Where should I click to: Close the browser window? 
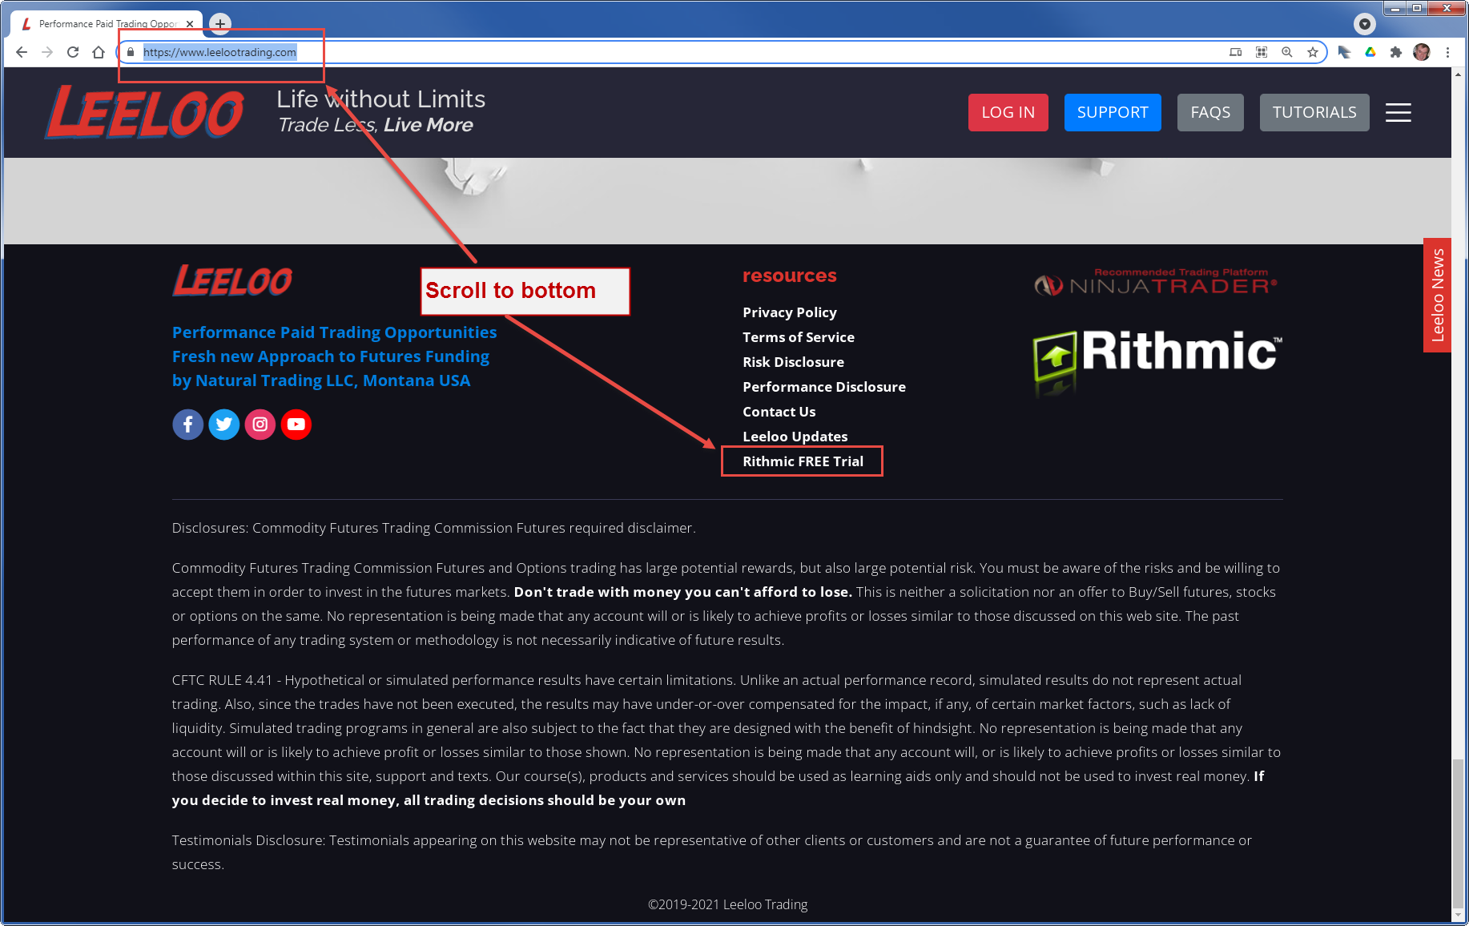[1447, 8]
